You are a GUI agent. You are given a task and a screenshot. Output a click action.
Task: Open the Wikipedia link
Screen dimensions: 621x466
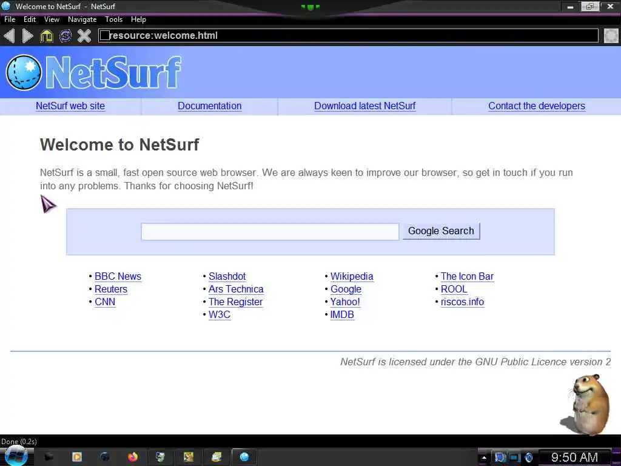352,277
